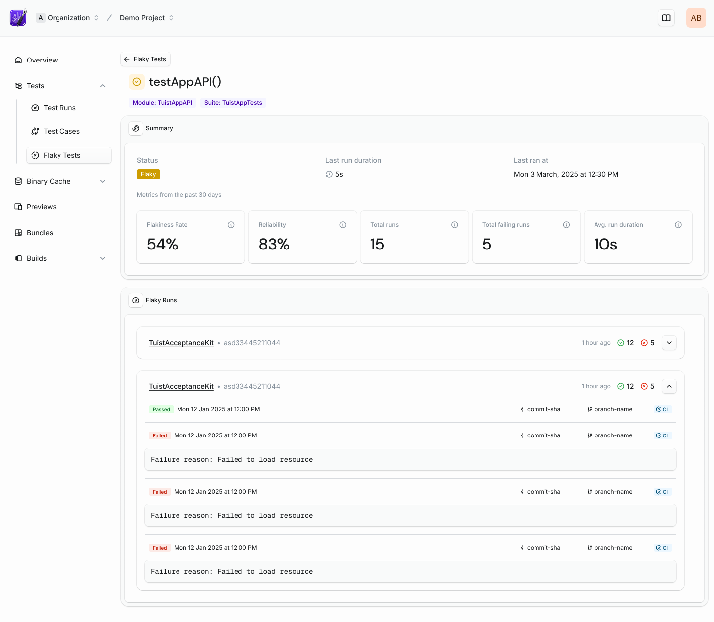Screen dimensions: 714x622
Task: Collapse the Tests sidebar section
Action: click(103, 86)
